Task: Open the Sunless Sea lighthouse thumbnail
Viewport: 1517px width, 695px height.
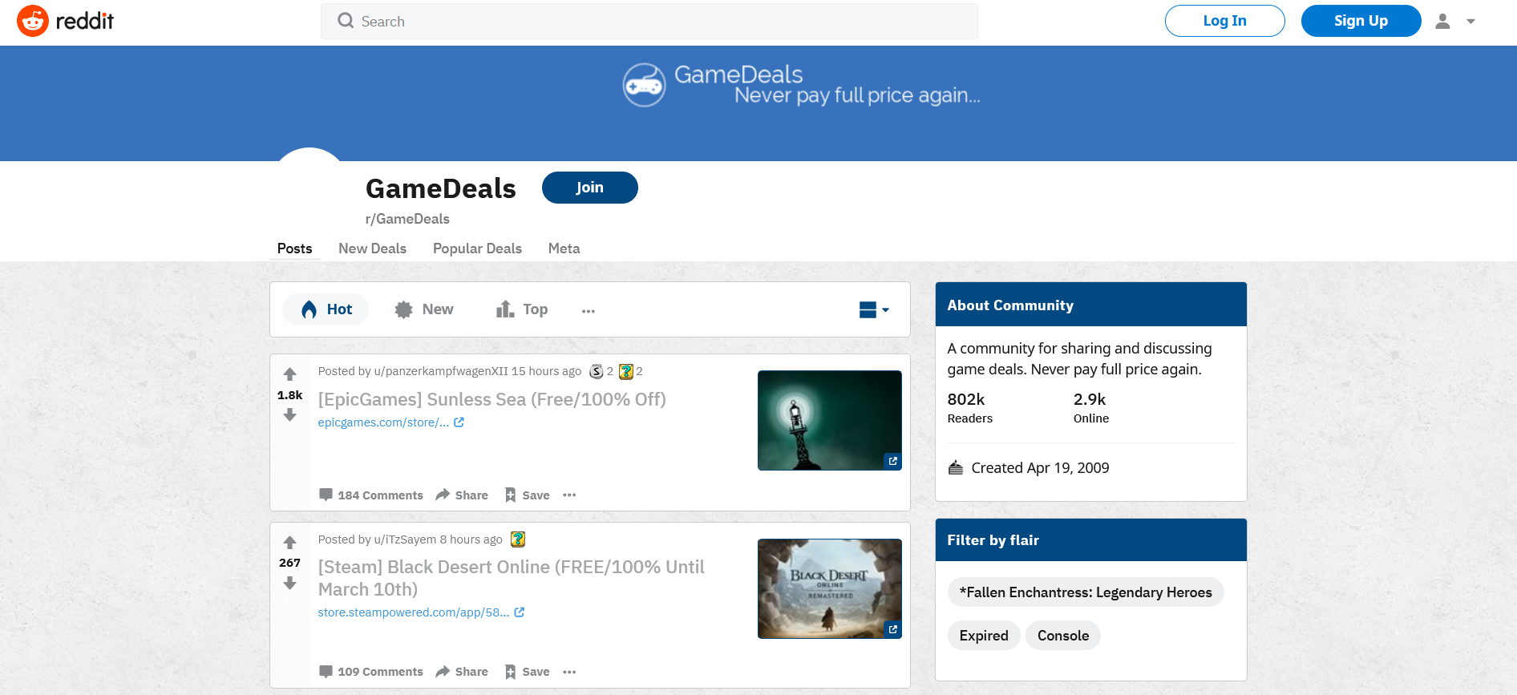Action: [829, 420]
